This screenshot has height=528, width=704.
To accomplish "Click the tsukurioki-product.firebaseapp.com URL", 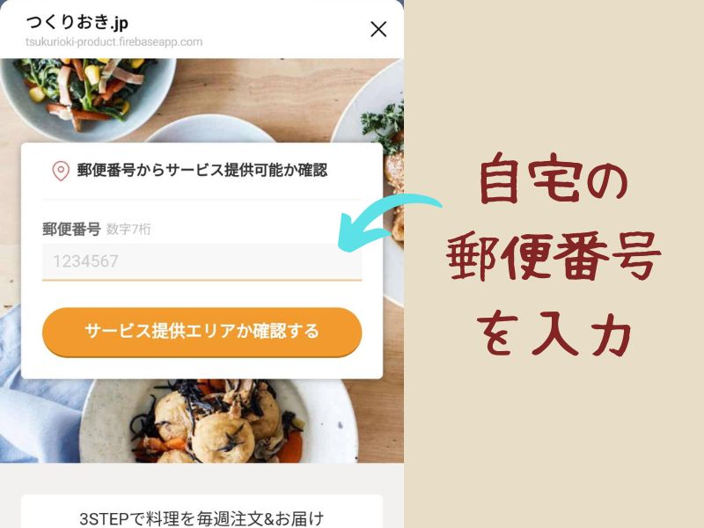I will [114, 42].
